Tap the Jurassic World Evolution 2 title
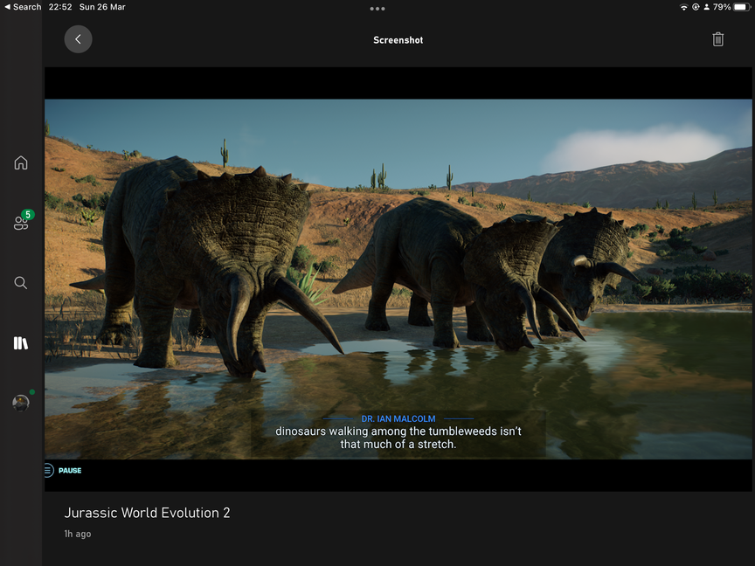The image size is (755, 566). tap(148, 513)
